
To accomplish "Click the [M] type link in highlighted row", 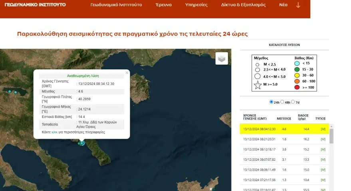I will click(323, 129).
